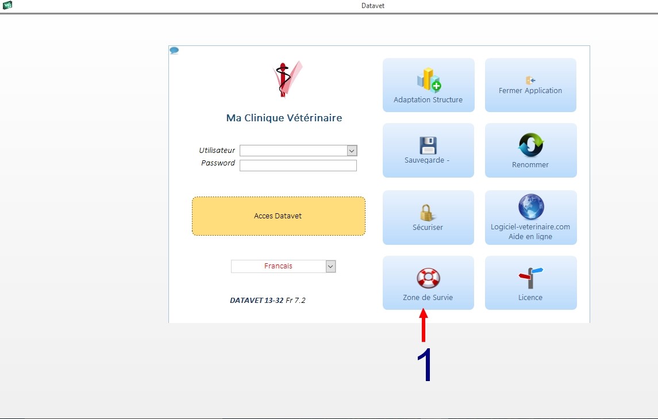The width and height of the screenshot is (658, 419).
Task: Open the Francais language dropdown arrow
Action: pos(330,266)
